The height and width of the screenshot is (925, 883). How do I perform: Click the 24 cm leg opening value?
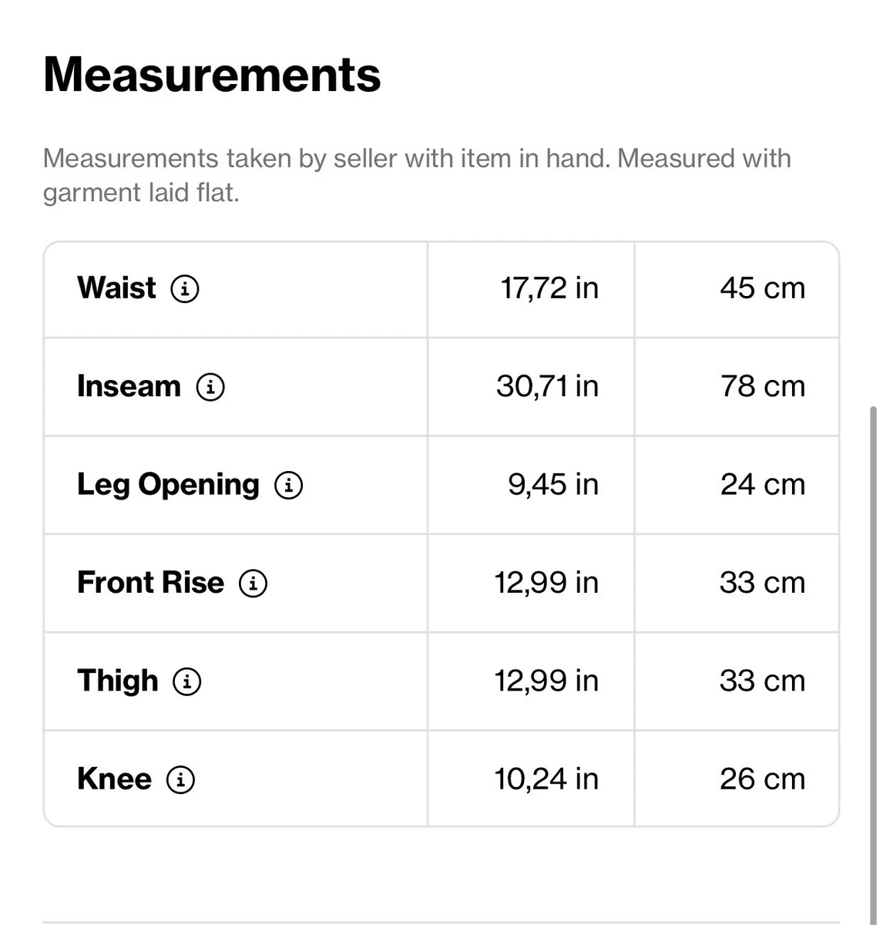(763, 484)
